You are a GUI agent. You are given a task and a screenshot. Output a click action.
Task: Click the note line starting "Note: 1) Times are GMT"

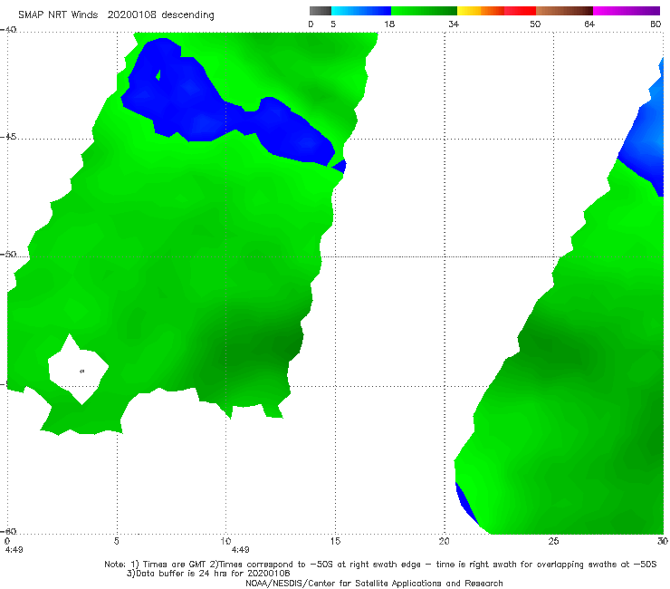coord(380,565)
